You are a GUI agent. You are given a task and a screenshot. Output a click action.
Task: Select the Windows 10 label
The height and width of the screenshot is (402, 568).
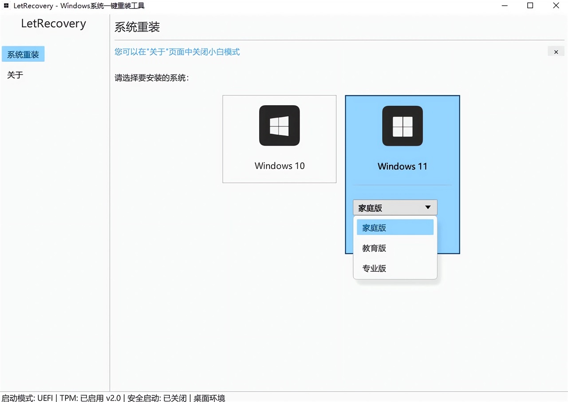tap(280, 166)
